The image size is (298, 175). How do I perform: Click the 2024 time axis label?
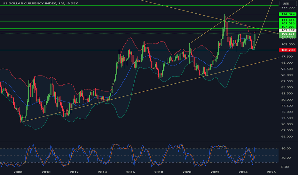[x=243, y=172]
